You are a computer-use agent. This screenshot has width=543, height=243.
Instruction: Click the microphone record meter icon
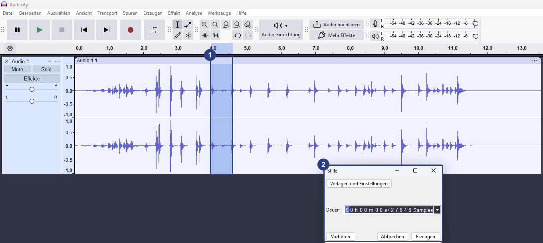tap(375, 24)
